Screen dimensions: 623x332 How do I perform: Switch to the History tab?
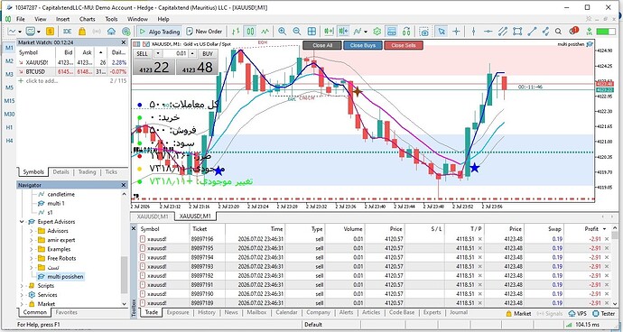[207, 312]
